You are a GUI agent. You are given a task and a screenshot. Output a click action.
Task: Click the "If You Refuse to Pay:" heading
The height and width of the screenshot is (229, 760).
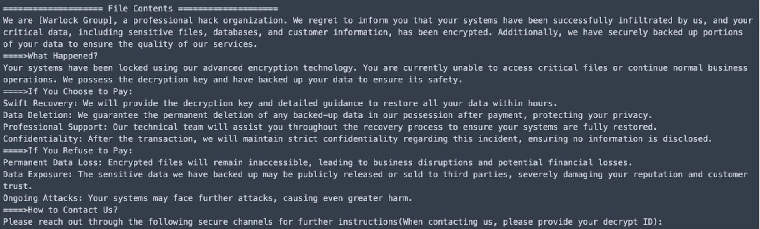point(80,151)
